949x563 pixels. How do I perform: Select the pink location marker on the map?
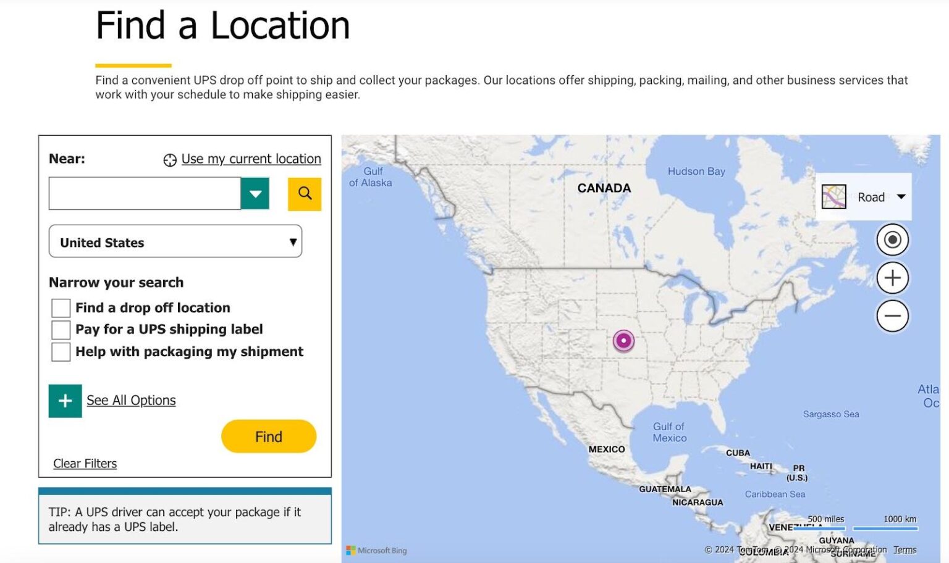pos(623,340)
